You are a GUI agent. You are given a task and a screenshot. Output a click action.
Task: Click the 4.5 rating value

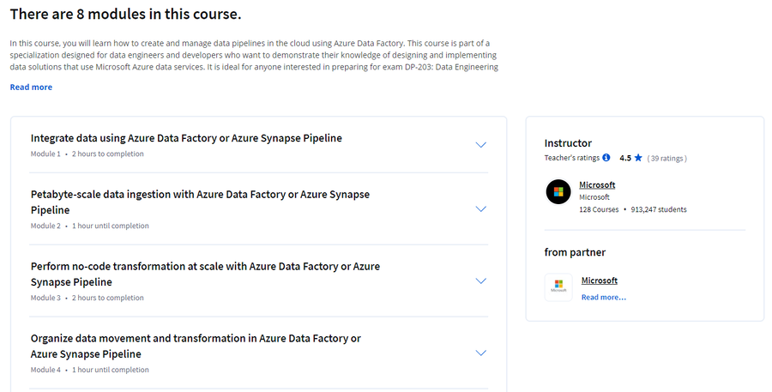point(625,158)
